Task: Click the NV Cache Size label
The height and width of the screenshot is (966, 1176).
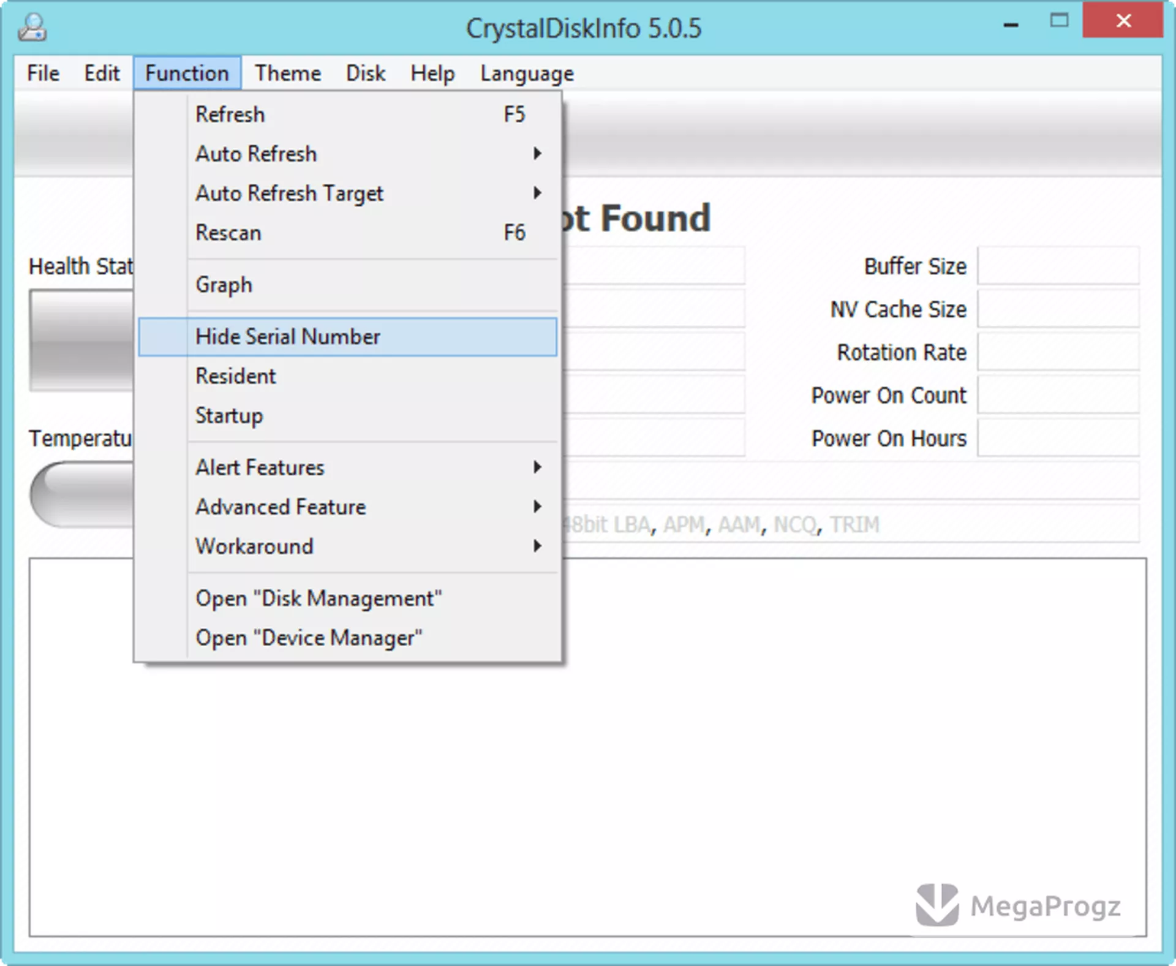Action: 898,309
